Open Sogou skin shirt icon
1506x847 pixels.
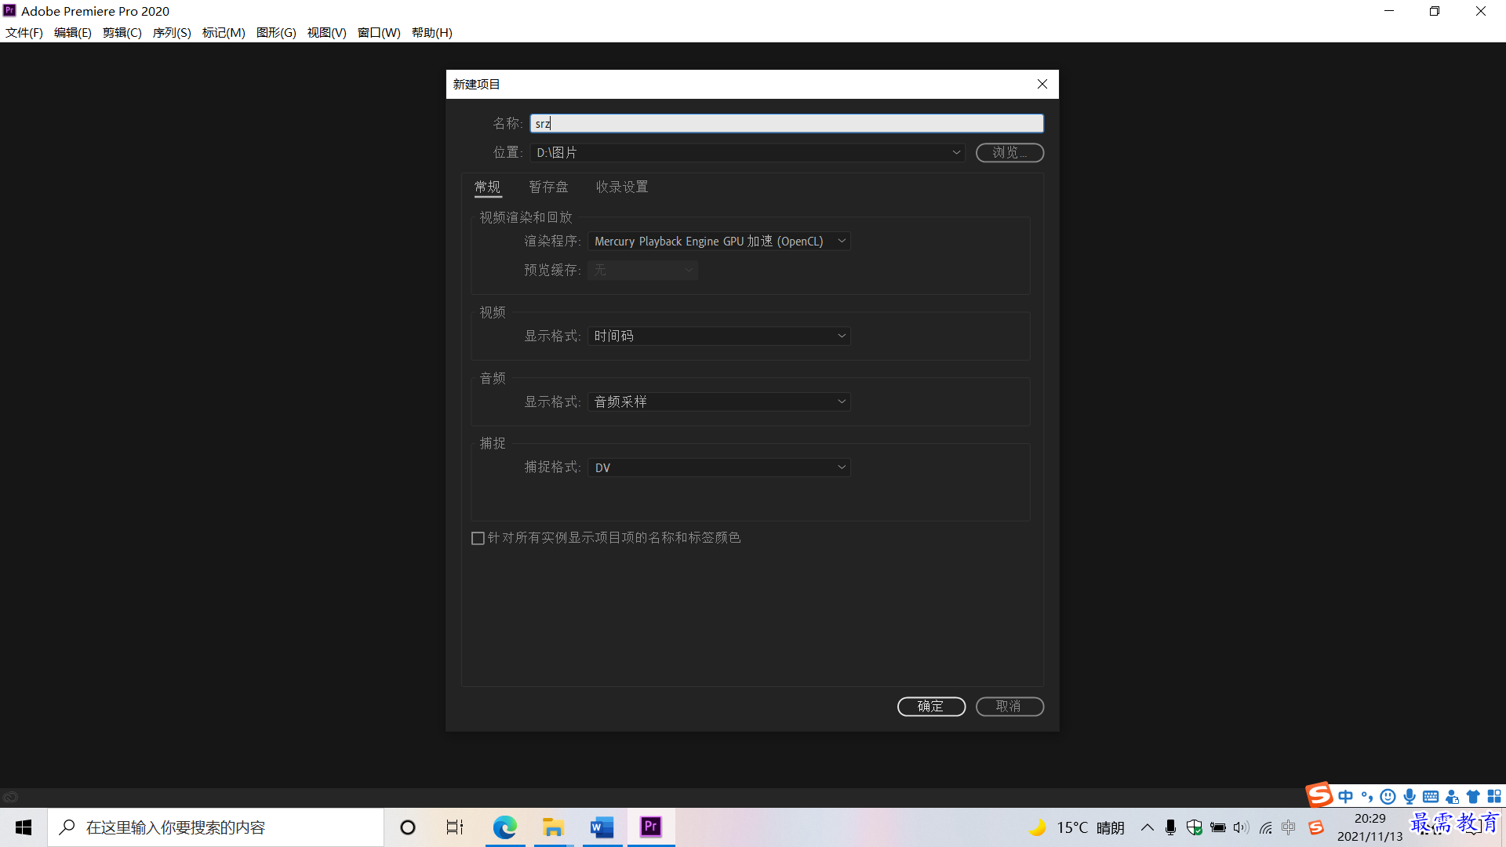click(1473, 796)
